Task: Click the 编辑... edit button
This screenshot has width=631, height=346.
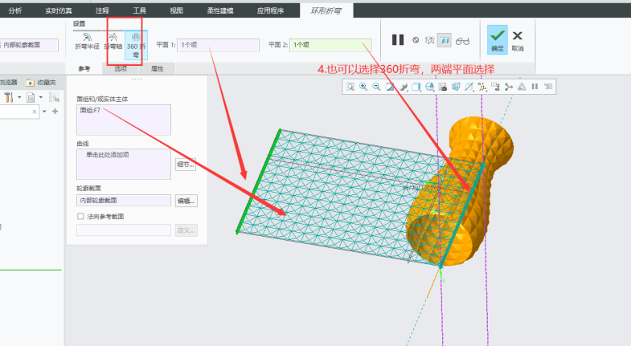Action: point(186,201)
